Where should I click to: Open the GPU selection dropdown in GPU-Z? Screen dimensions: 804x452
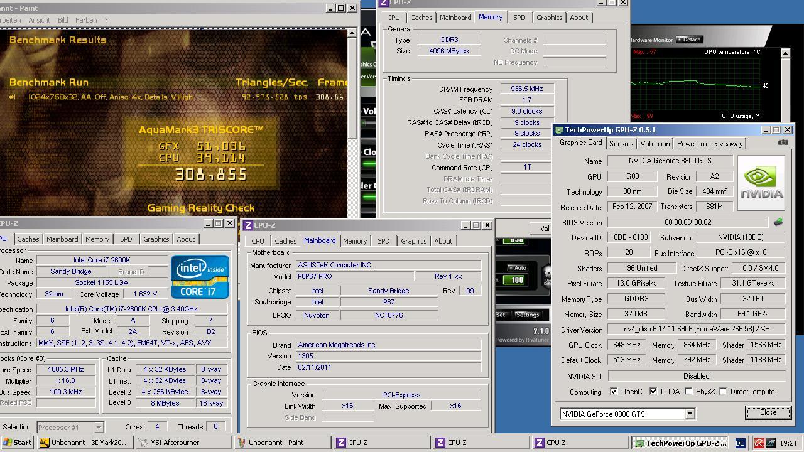pyautogui.click(x=690, y=414)
